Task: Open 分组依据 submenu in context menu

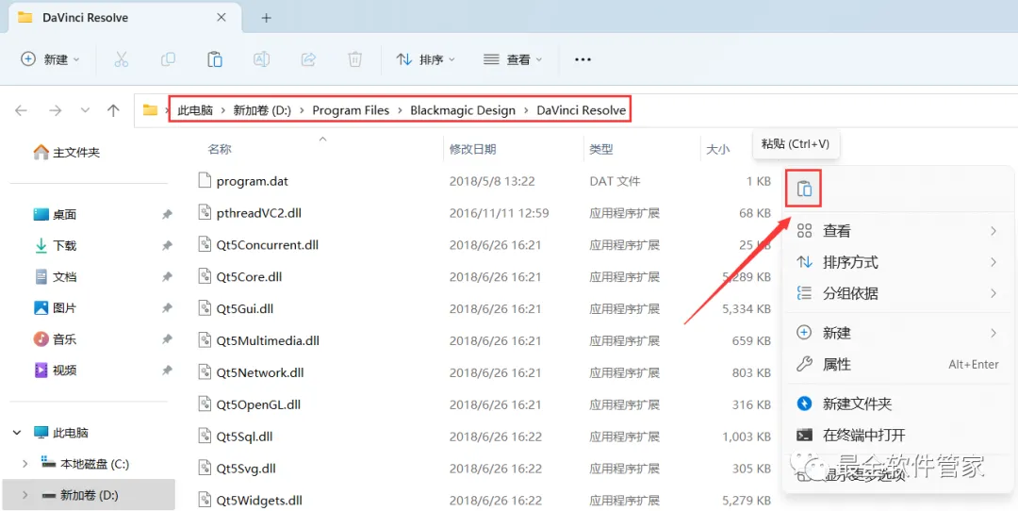Action: (x=897, y=293)
